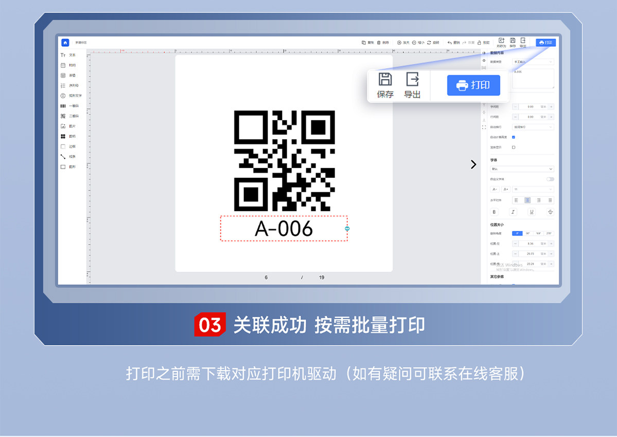This screenshot has height=437, width=617.
Task: Decrease 字间距 with its minus button
Action: (x=515, y=106)
